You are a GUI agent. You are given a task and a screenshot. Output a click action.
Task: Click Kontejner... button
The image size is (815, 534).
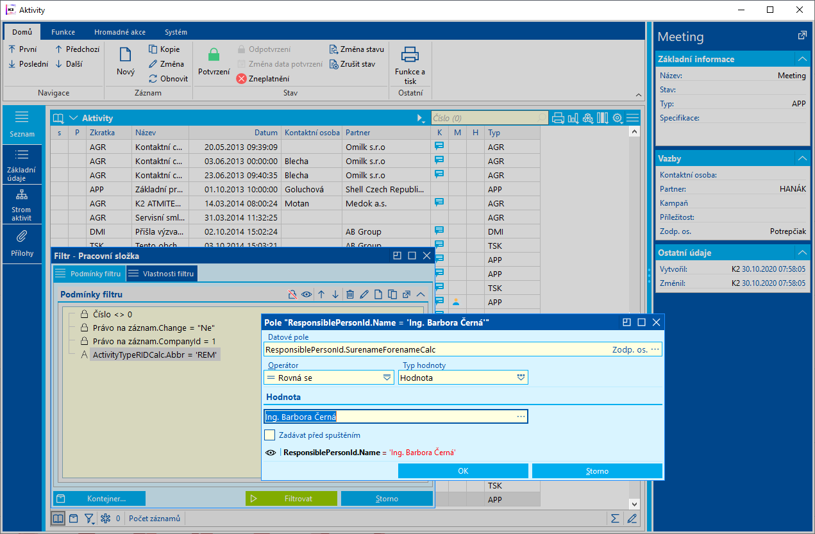tap(99, 498)
